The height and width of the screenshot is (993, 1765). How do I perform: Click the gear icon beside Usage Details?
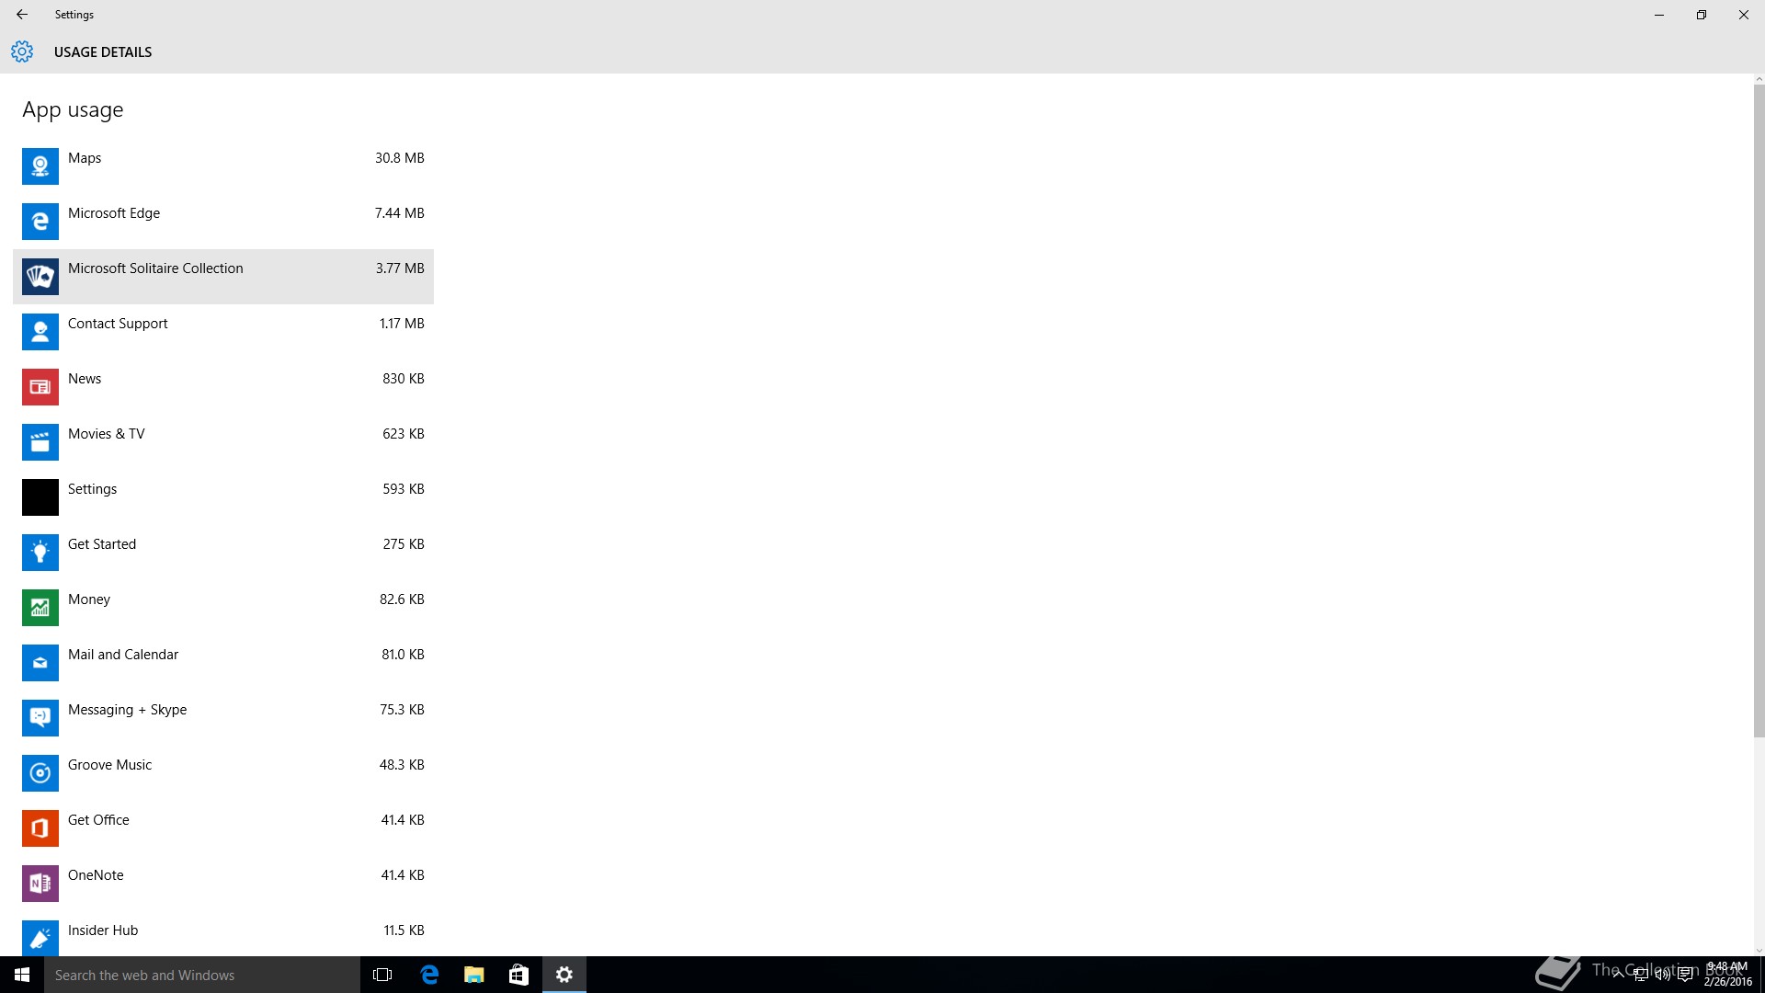click(22, 51)
